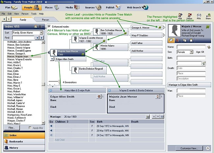
Task: Go back with the left navigation arrow
Action: 4,19
